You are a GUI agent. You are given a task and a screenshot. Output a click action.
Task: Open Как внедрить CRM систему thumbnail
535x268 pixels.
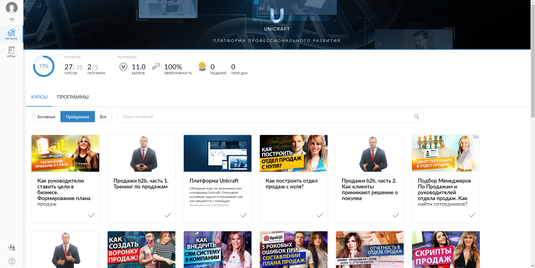pos(217,250)
